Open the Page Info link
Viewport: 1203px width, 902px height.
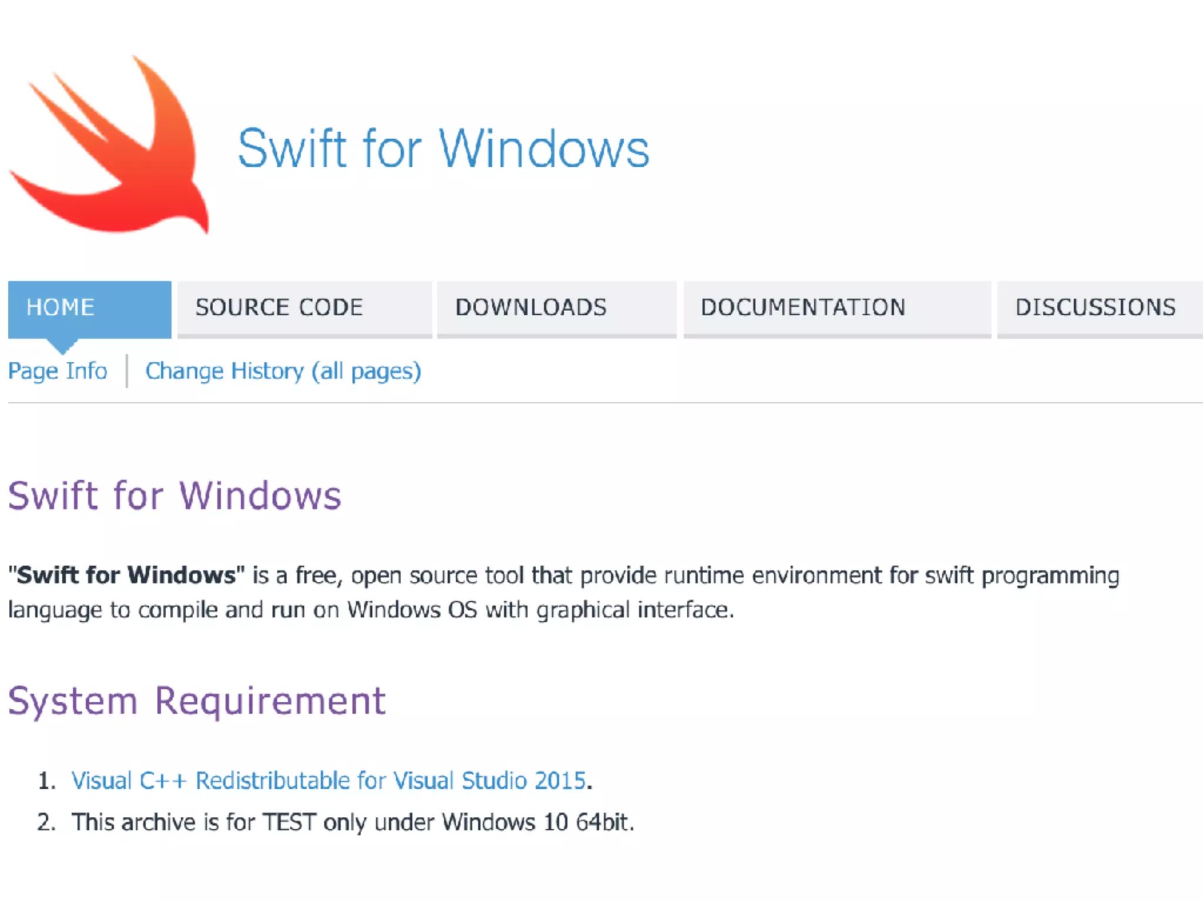[x=58, y=371]
